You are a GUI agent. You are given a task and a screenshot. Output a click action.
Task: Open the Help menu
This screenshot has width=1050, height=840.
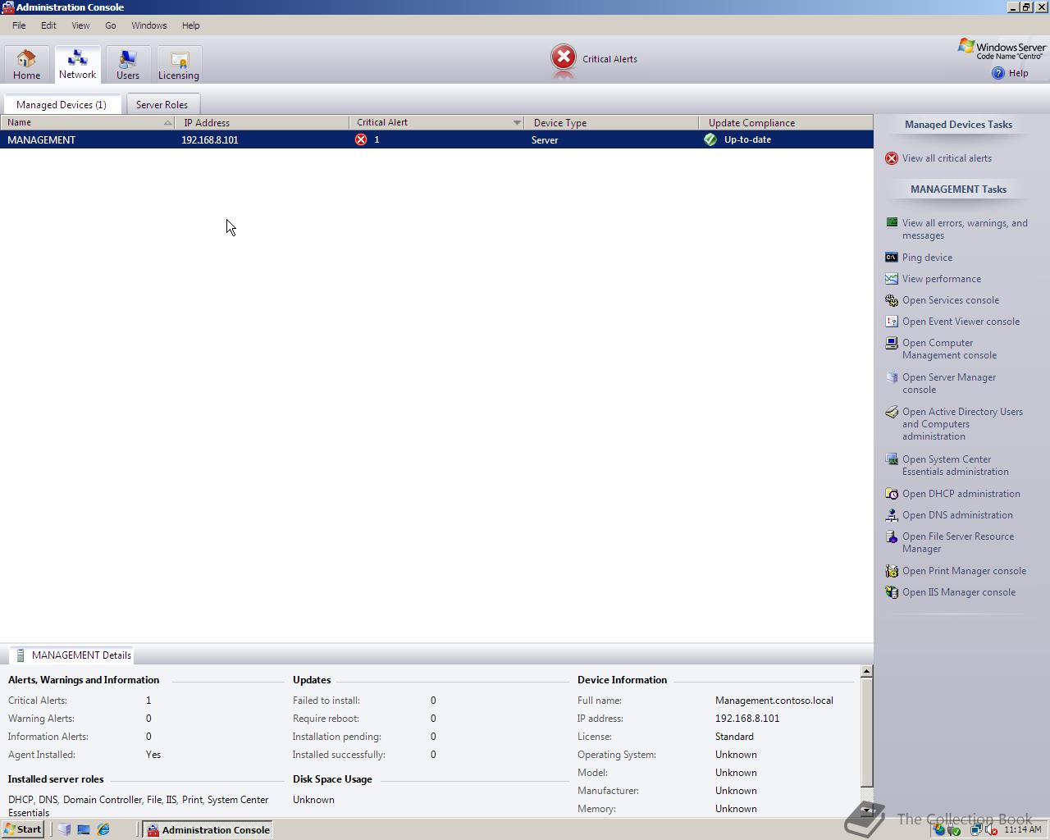[191, 25]
